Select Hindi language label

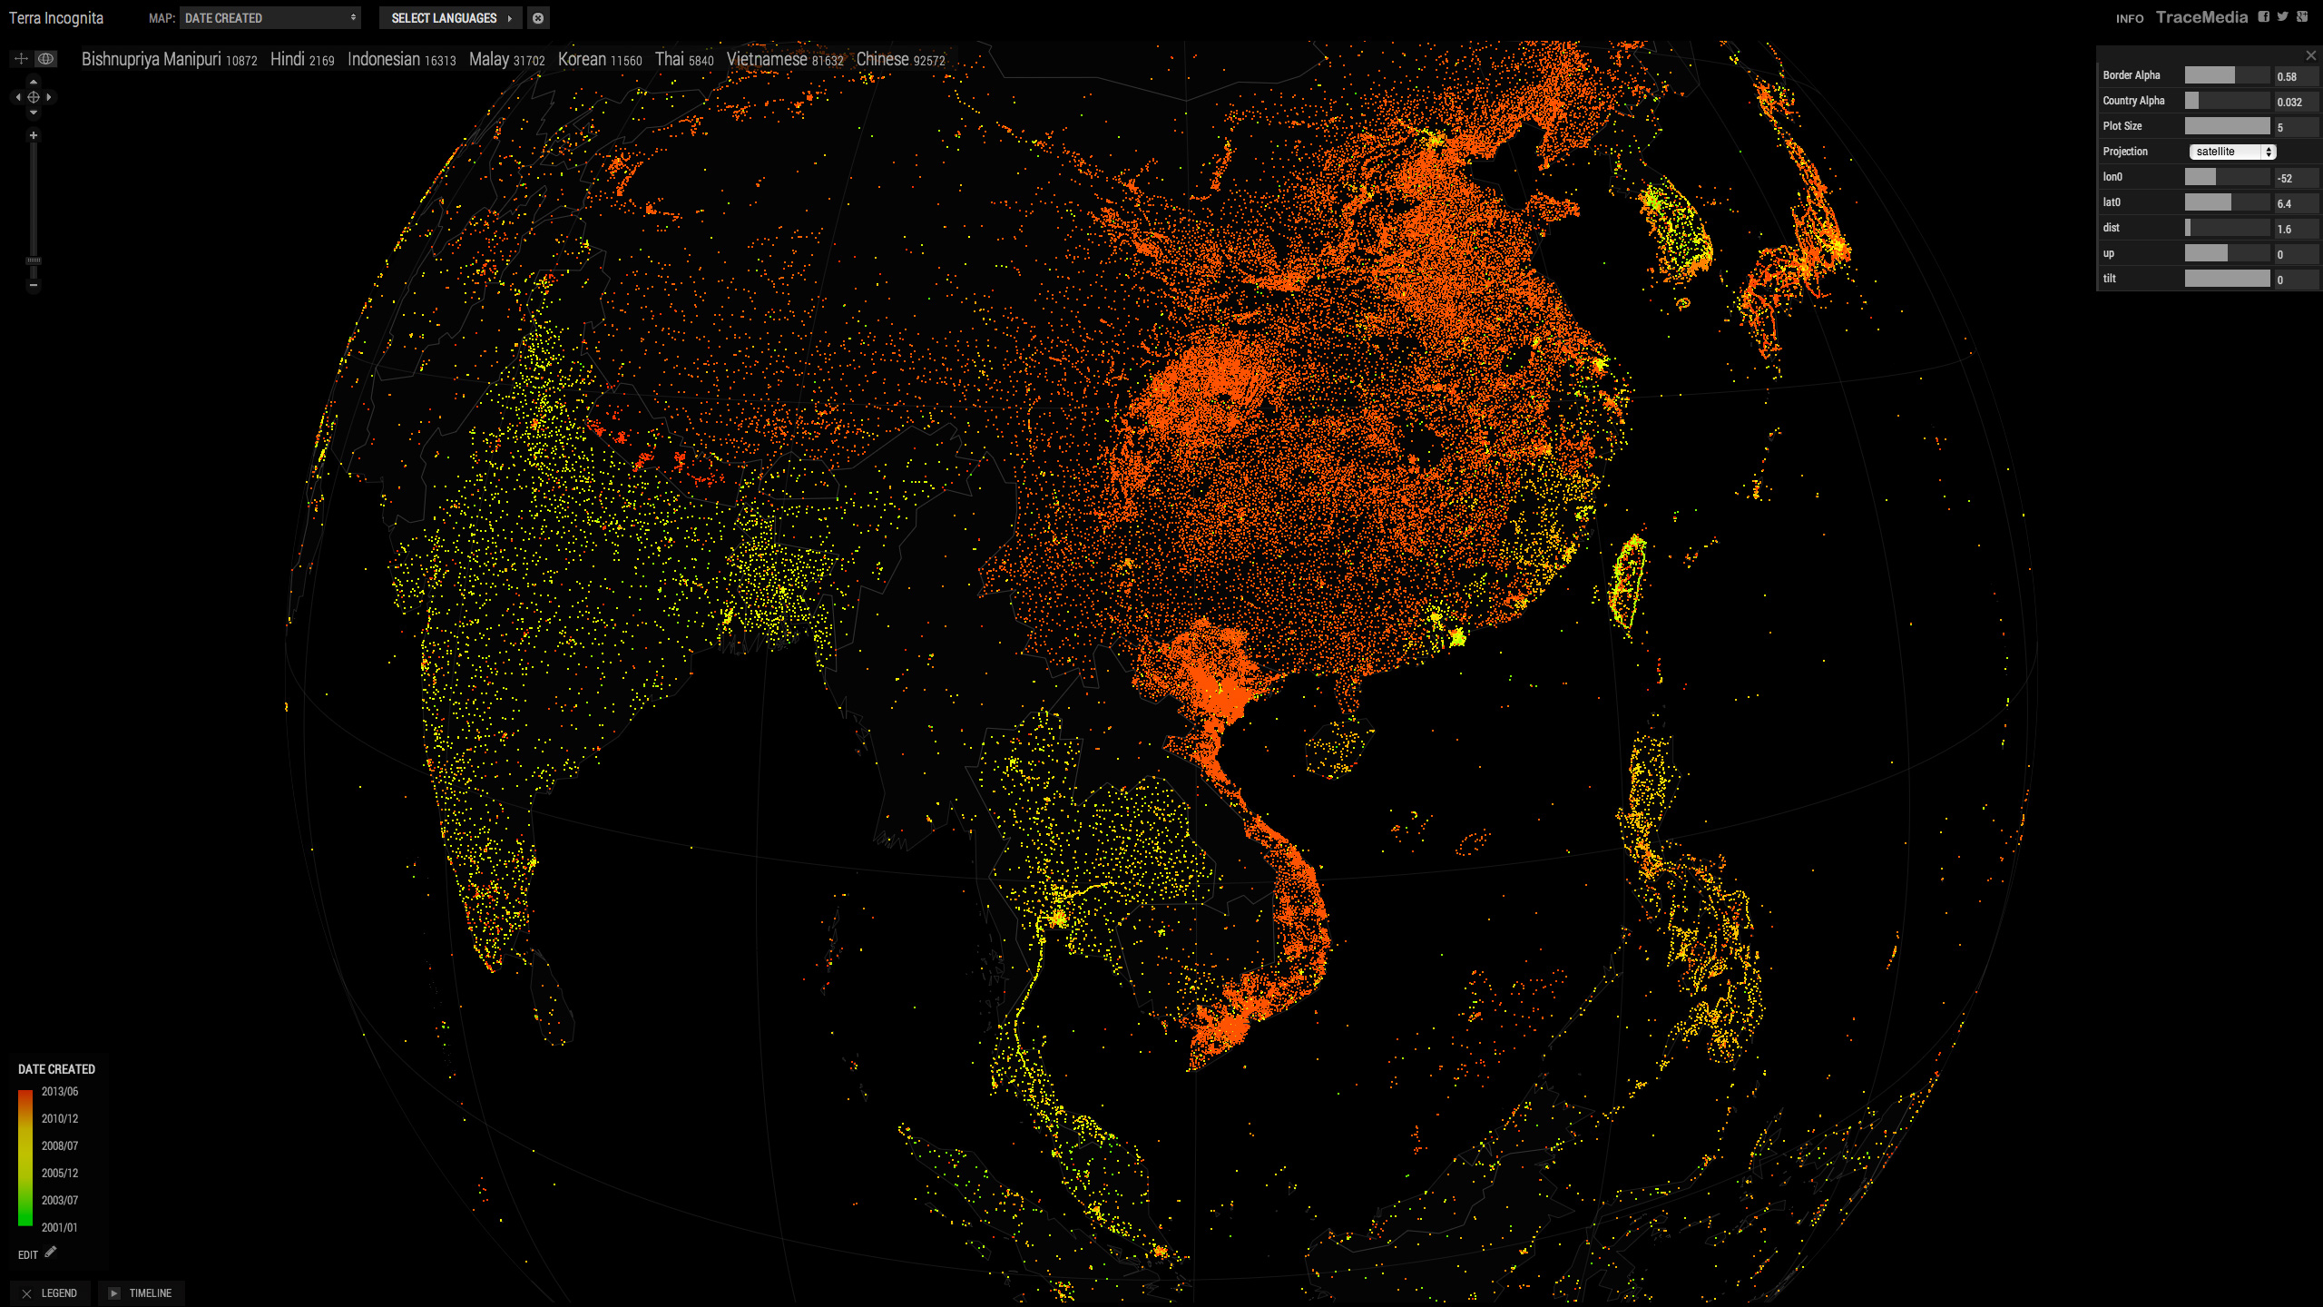click(x=302, y=59)
